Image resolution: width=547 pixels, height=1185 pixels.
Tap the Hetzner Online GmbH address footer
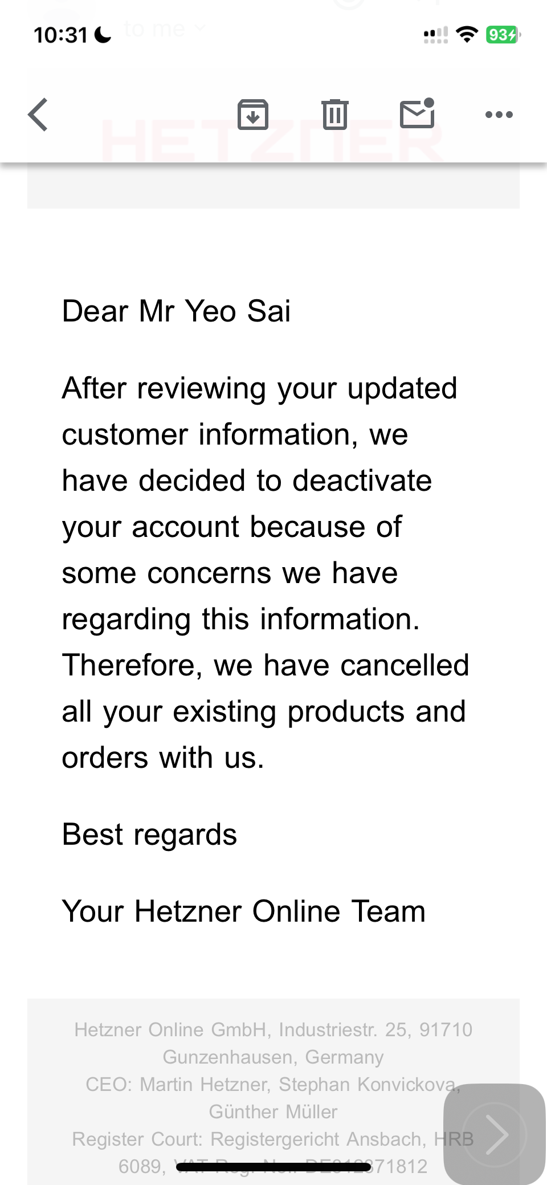pos(273,1043)
